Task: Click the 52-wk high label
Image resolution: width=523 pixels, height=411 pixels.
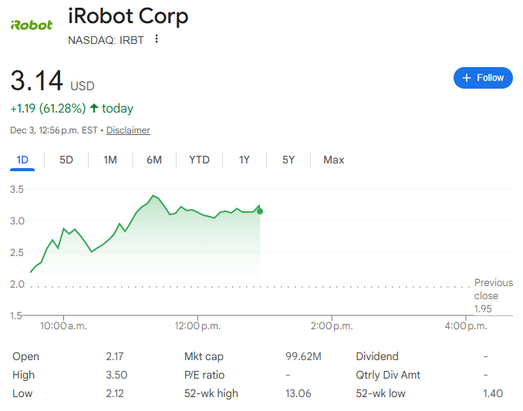Action: 211,393
